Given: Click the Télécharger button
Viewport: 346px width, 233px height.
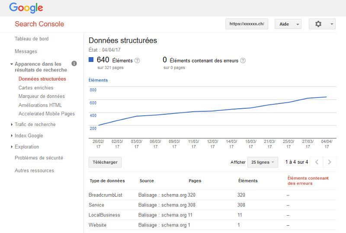Looking at the screenshot, I should click(x=105, y=162).
